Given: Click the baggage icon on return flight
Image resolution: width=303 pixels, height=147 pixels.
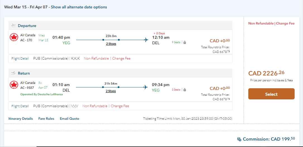Looking at the screenshot, I should point(185,90).
